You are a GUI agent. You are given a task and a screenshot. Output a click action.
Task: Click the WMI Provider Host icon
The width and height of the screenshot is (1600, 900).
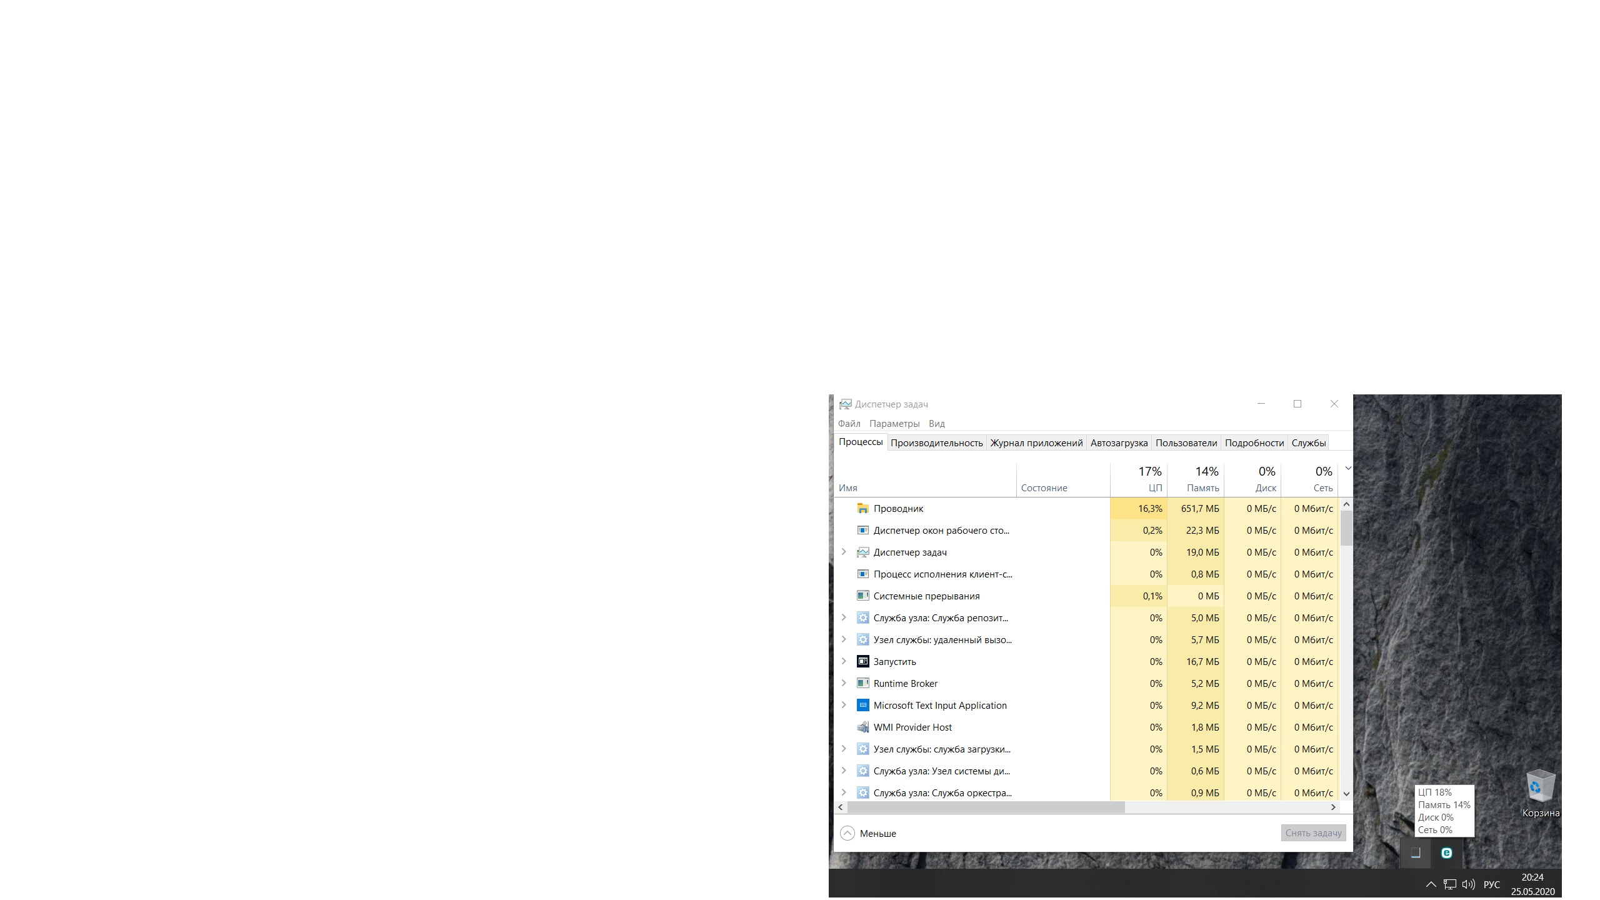click(863, 727)
